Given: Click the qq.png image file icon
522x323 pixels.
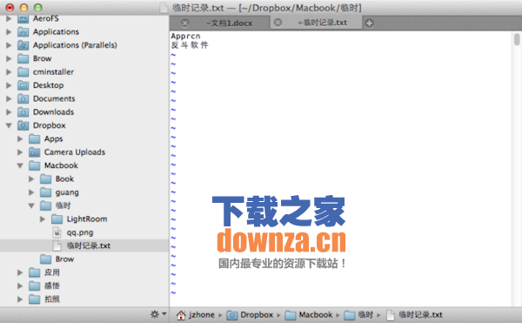Looking at the screenshot, I should click(x=57, y=232).
